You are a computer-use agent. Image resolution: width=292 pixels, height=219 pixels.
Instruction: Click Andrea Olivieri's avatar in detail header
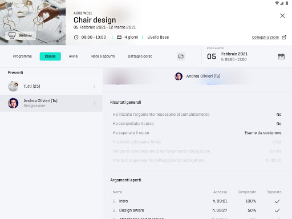tap(179, 76)
